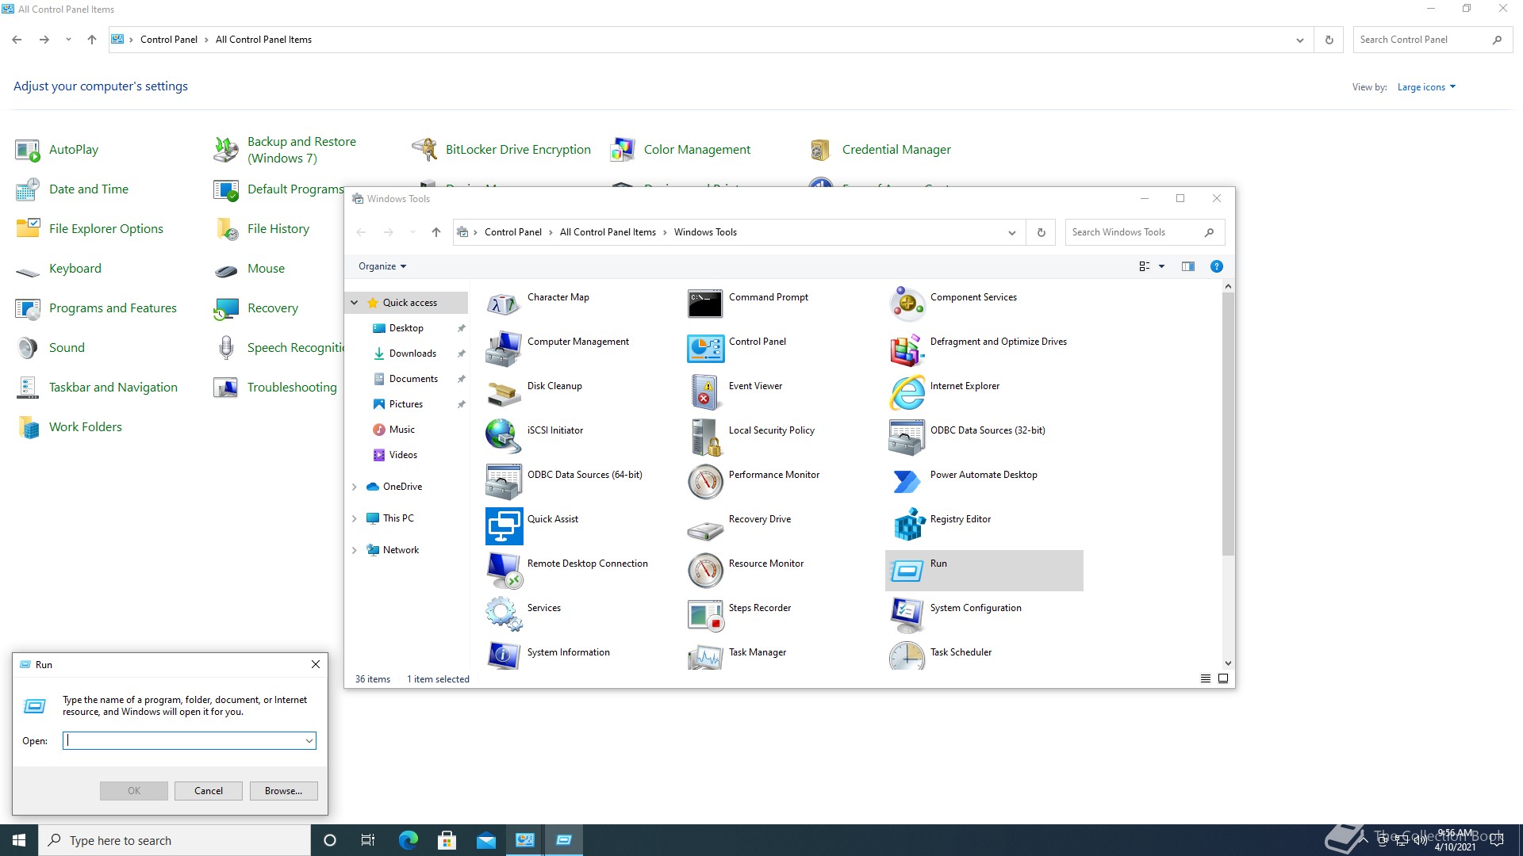Open Mail from the taskbar
The width and height of the screenshot is (1523, 856).
click(x=486, y=840)
